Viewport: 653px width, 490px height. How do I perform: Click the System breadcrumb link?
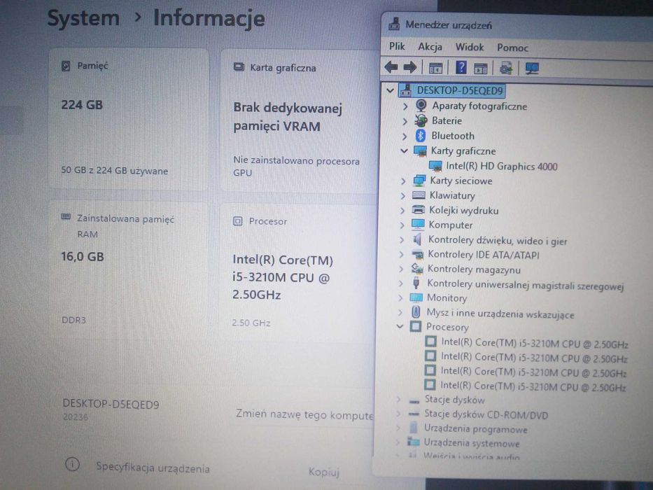click(83, 18)
